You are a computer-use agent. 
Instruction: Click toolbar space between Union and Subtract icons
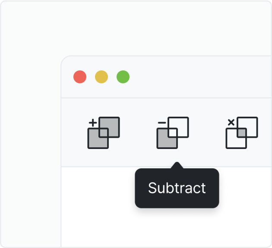click(x=138, y=133)
